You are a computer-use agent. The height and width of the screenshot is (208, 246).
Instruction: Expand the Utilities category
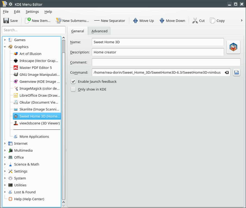click(5, 185)
